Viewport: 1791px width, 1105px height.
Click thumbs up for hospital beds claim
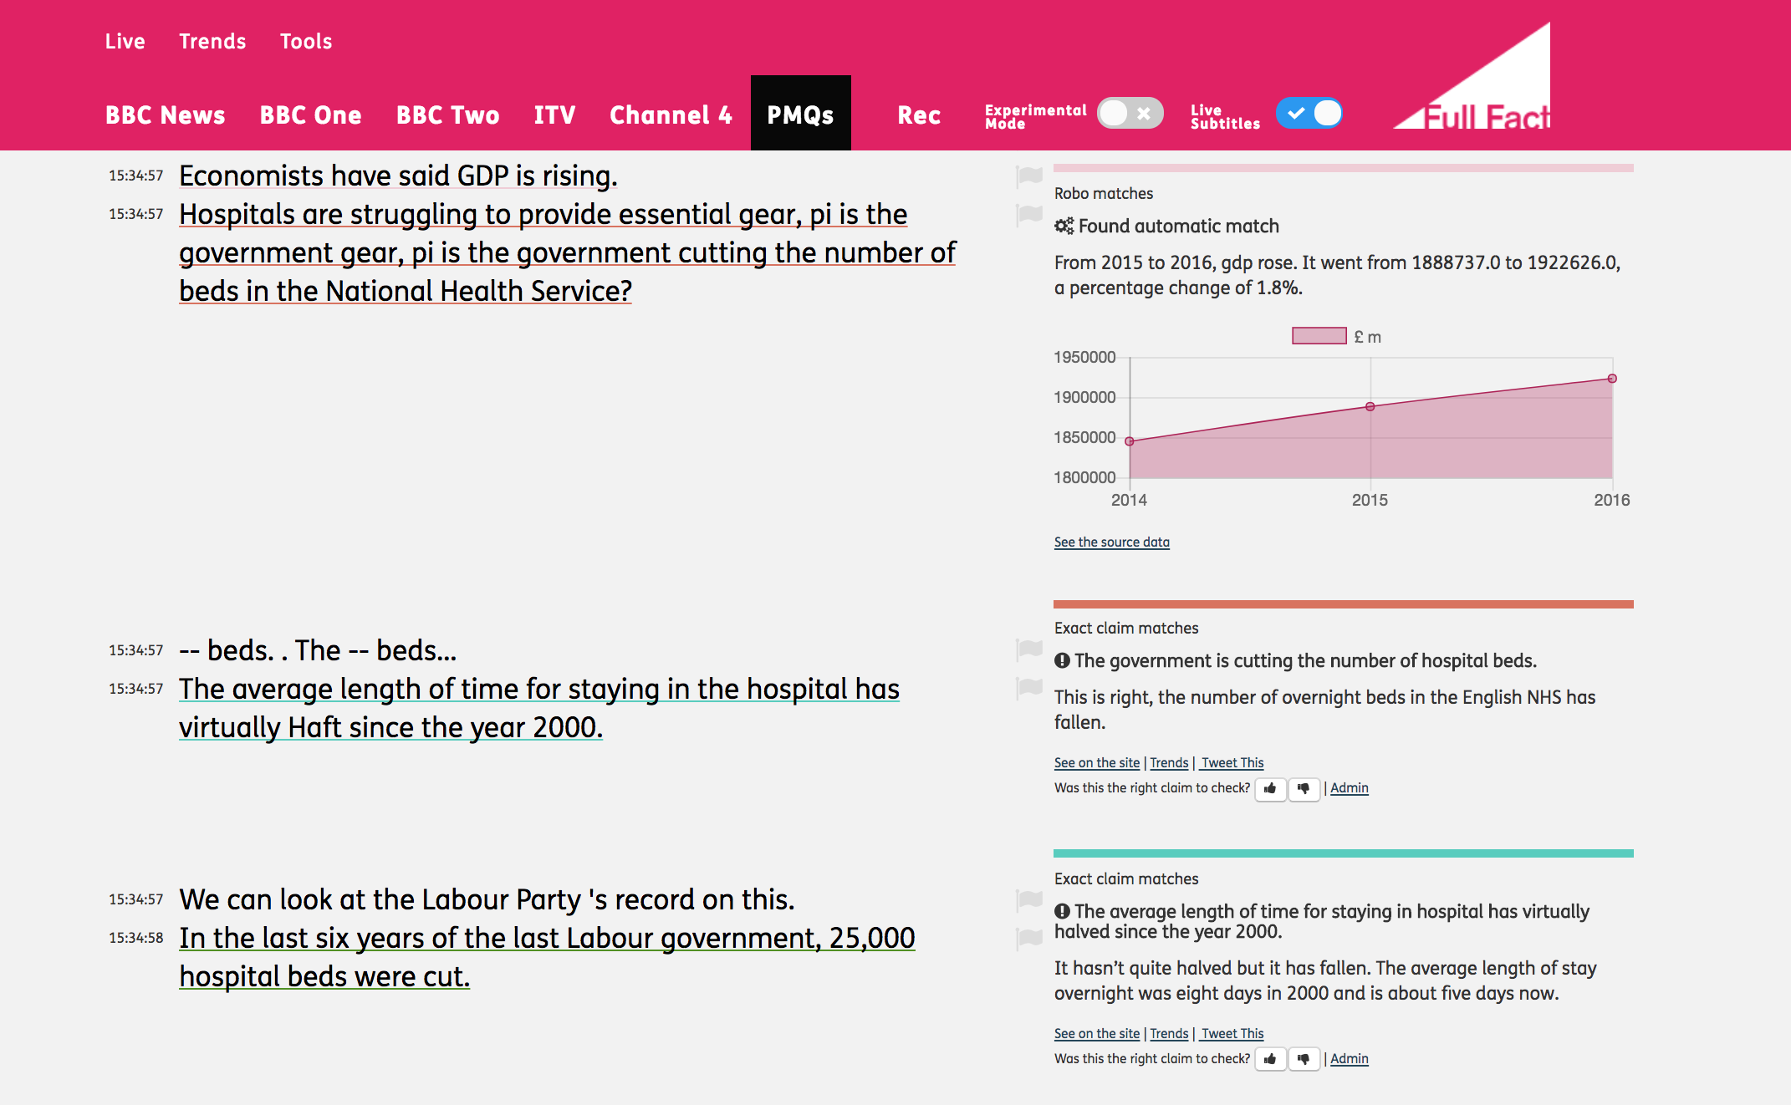click(x=1270, y=788)
